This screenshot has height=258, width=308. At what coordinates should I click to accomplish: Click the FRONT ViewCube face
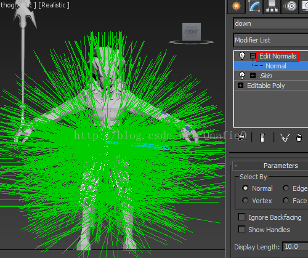click(x=192, y=32)
